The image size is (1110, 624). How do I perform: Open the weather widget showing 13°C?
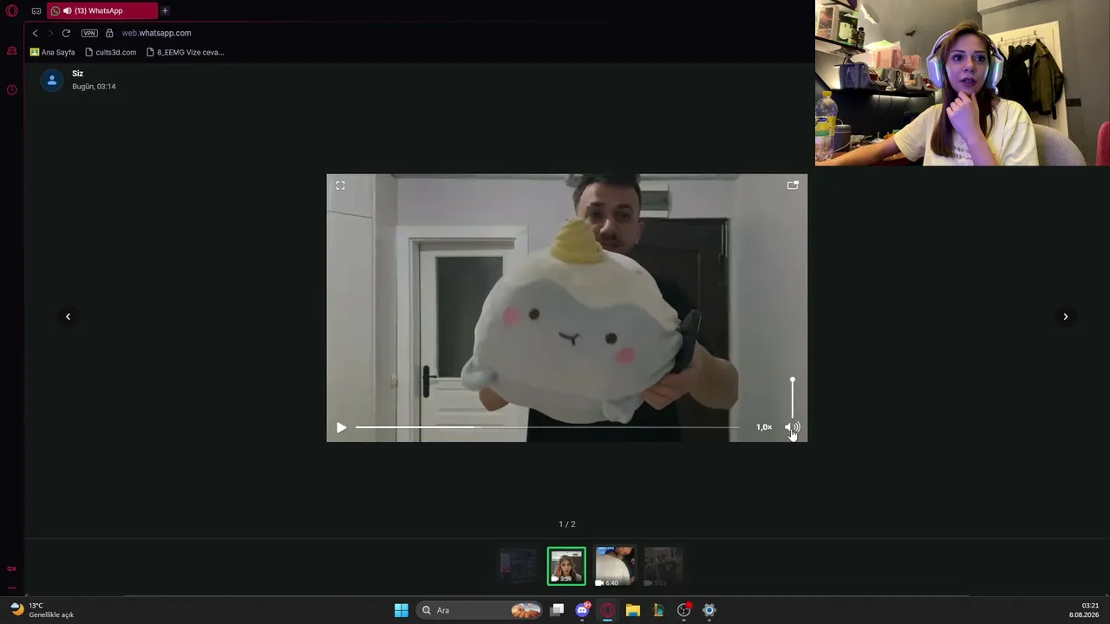pyautogui.click(x=42, y=610)
